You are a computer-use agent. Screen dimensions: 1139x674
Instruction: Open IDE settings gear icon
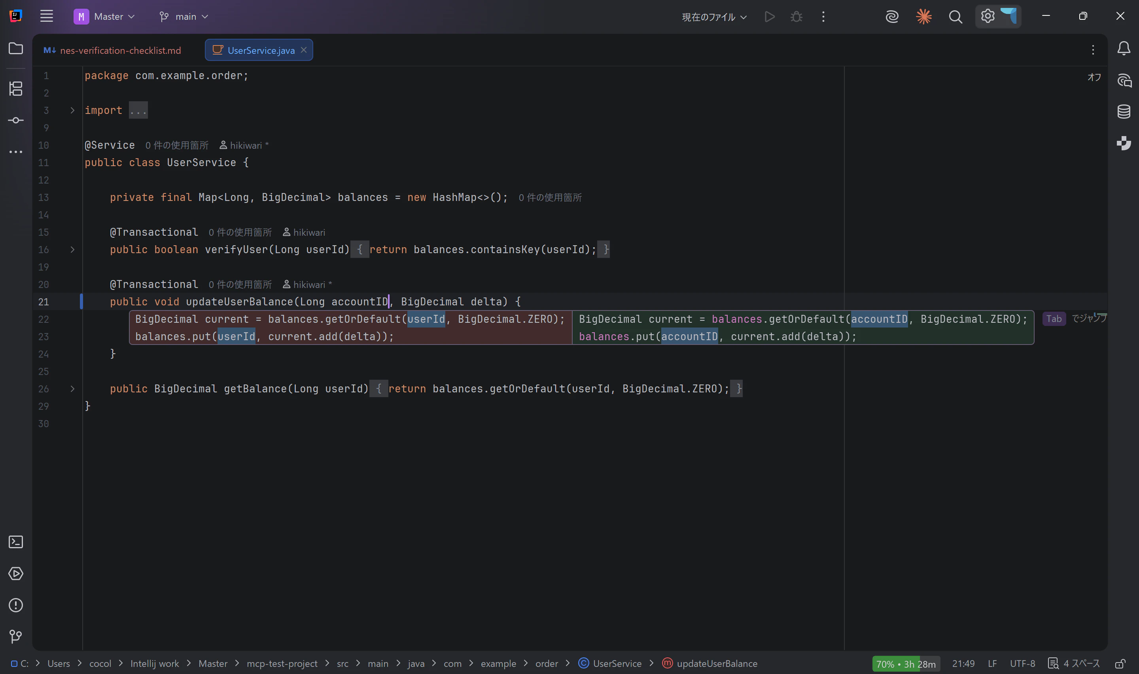point(988,16)
